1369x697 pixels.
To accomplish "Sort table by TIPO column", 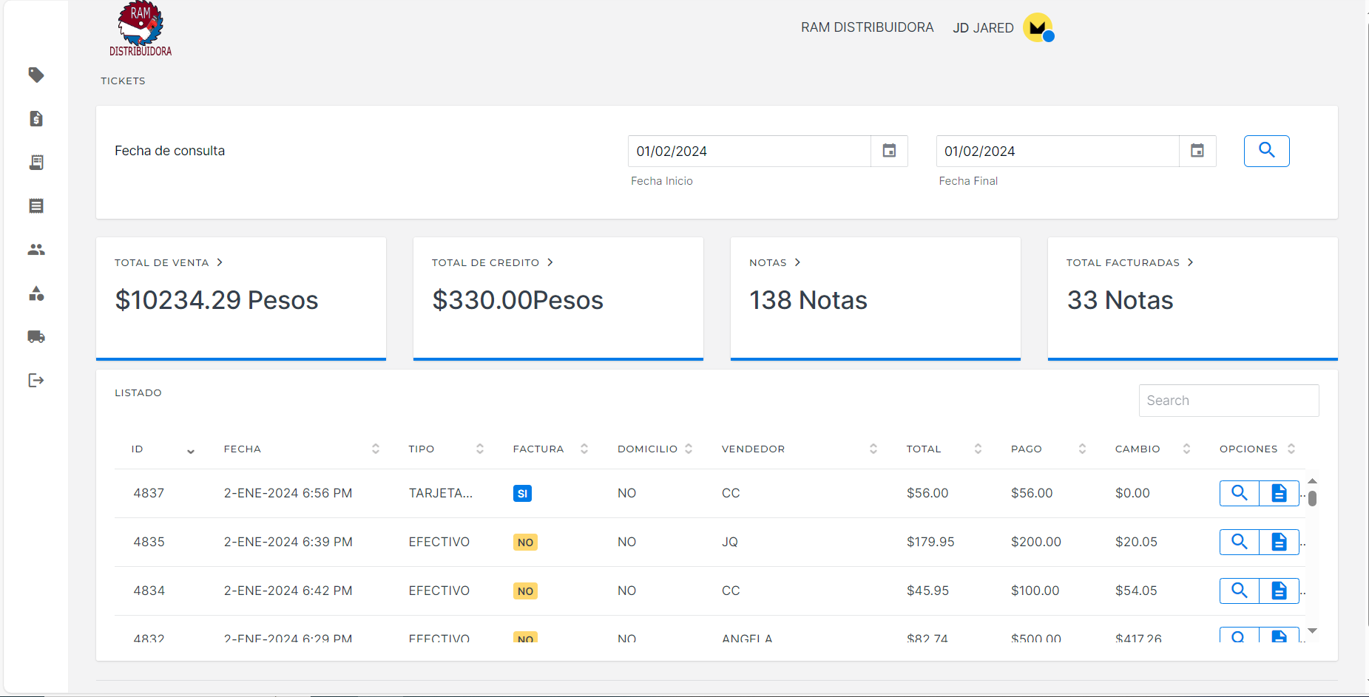I will [480, 449].
